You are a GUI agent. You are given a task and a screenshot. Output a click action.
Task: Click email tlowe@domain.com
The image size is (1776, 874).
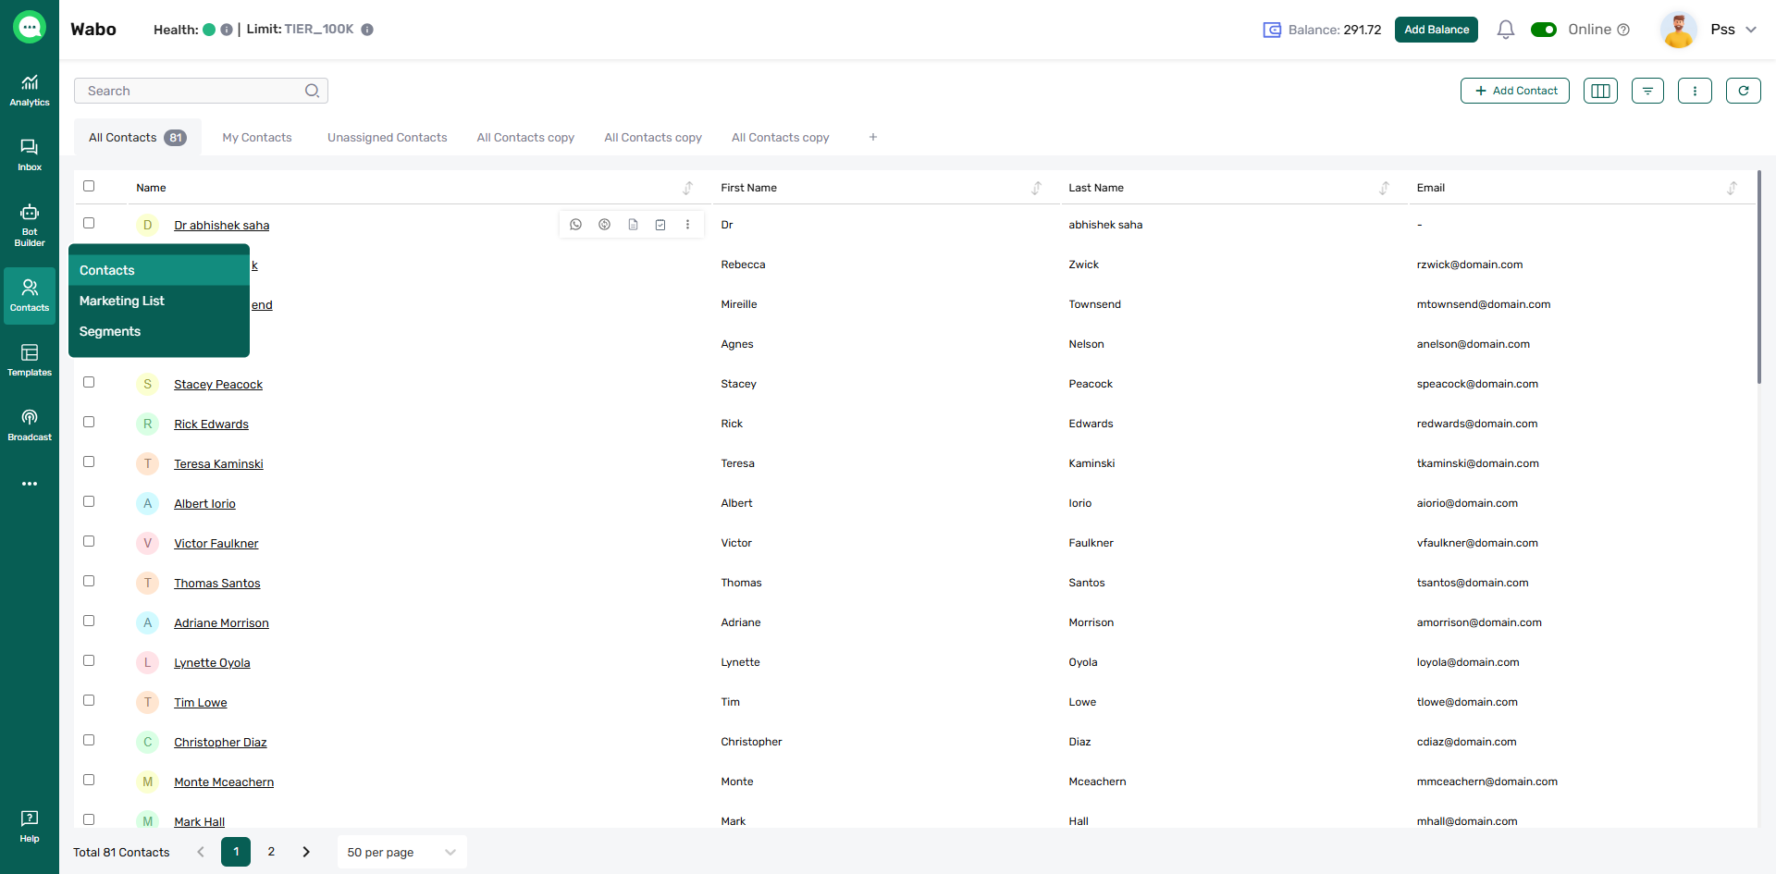pos(1467,702)
